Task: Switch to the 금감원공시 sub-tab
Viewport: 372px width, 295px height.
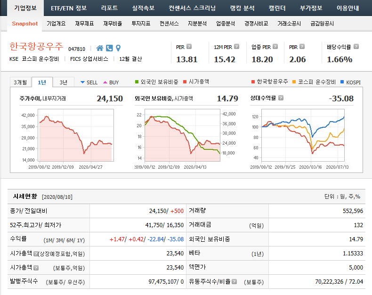Action: [322, 24]
